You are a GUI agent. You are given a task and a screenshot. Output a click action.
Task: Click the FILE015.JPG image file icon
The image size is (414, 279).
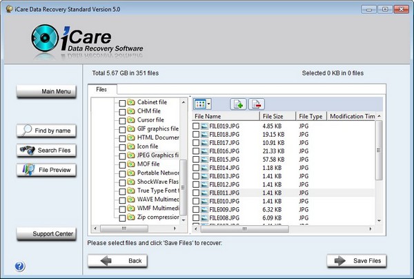205,159
